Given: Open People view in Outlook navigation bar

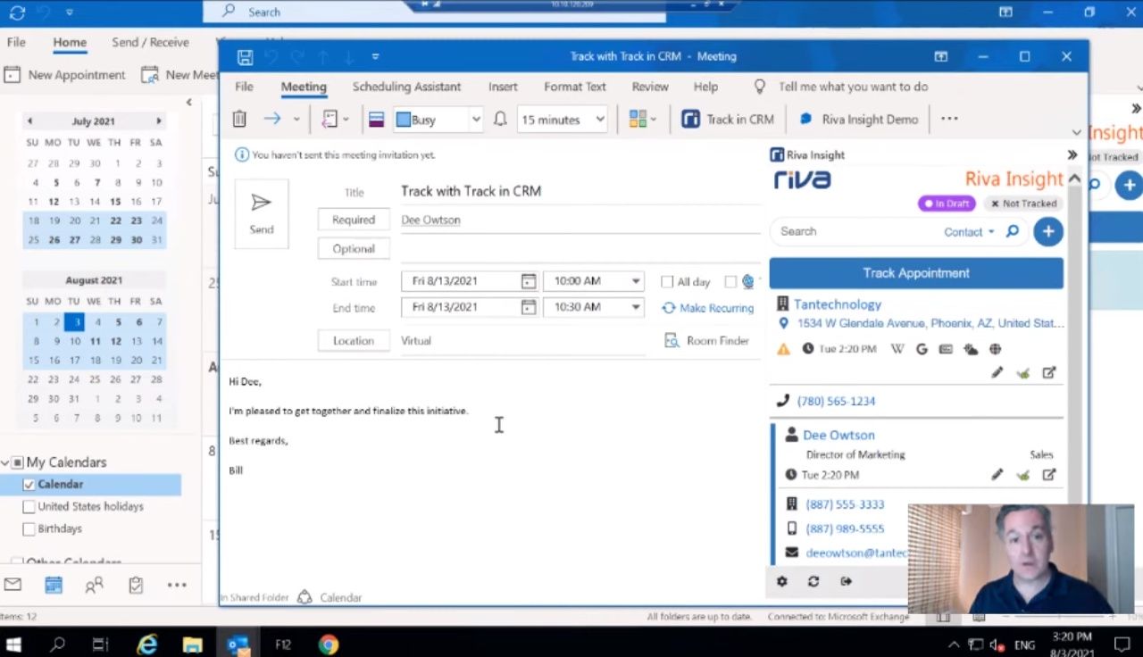Looking at the screenshot, I should point(94,586).
